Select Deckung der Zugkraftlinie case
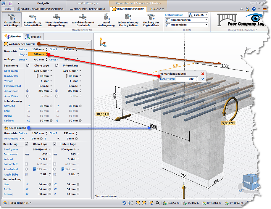The width and height of the screenshot is (271, 209). point(151,20)
